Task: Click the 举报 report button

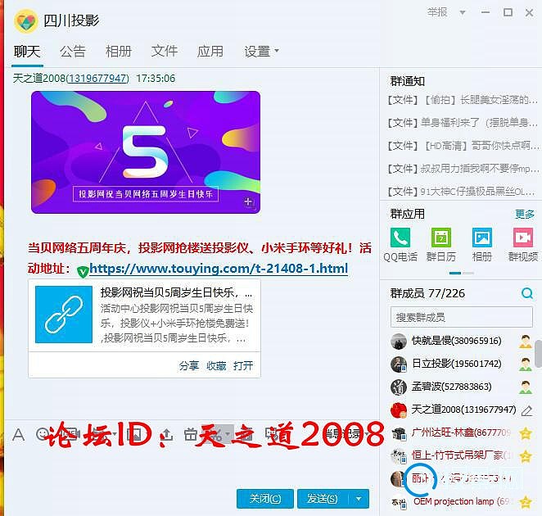Action: (x=437, y=12)
